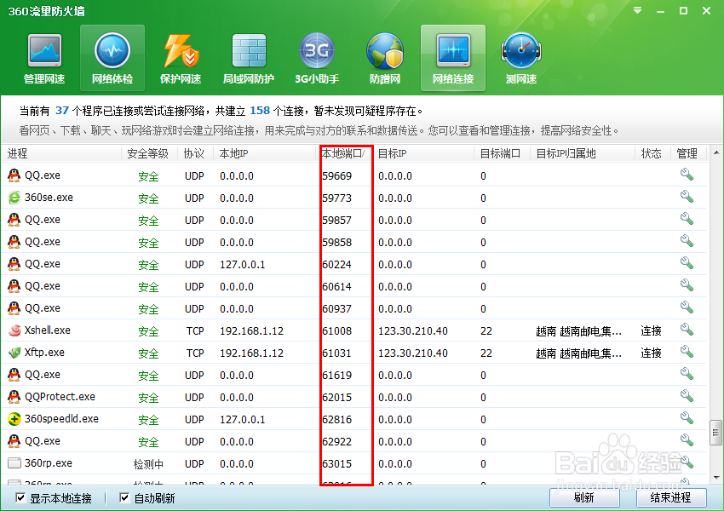Click the wrench icon for 360se.exe row

click(x=687, y=197)
